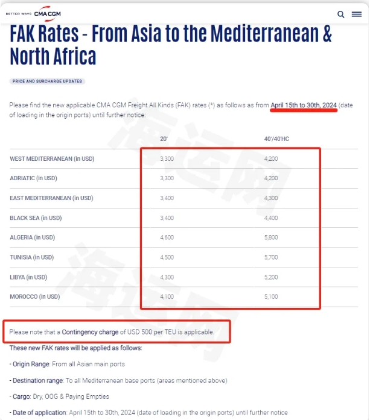Click the underlined April 15th to 30th date
370x420 pixels.
(304, 105)
